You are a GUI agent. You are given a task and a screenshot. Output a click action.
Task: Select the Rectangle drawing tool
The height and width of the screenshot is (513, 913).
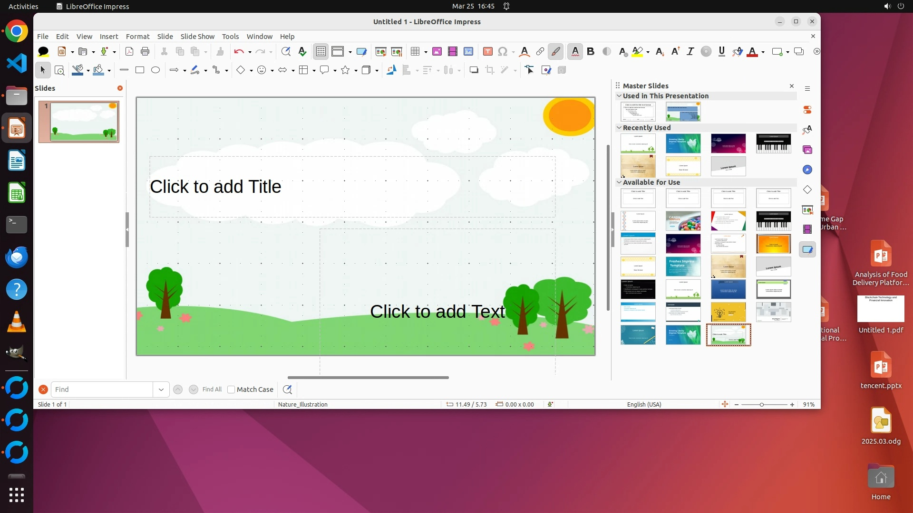pyautogui.click(x=139, y=70)
